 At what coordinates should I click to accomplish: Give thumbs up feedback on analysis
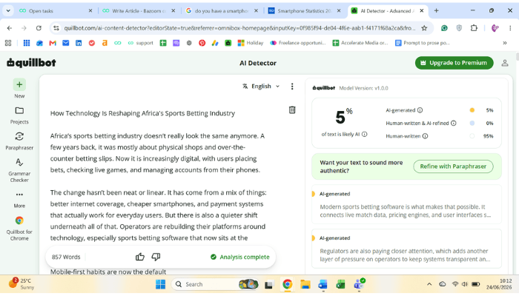coord(140,257)
